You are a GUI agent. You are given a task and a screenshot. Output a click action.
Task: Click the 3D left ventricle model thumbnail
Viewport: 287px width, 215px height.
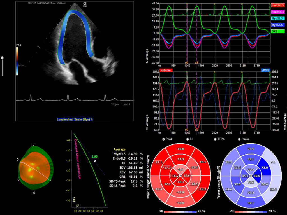tap(34, 169)
